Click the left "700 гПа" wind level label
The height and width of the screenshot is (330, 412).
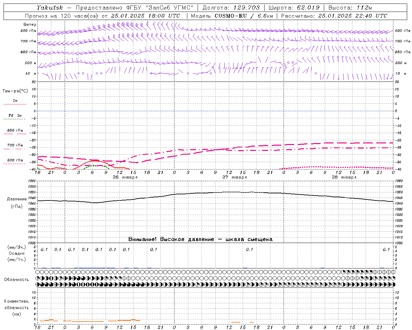(28, 41)
